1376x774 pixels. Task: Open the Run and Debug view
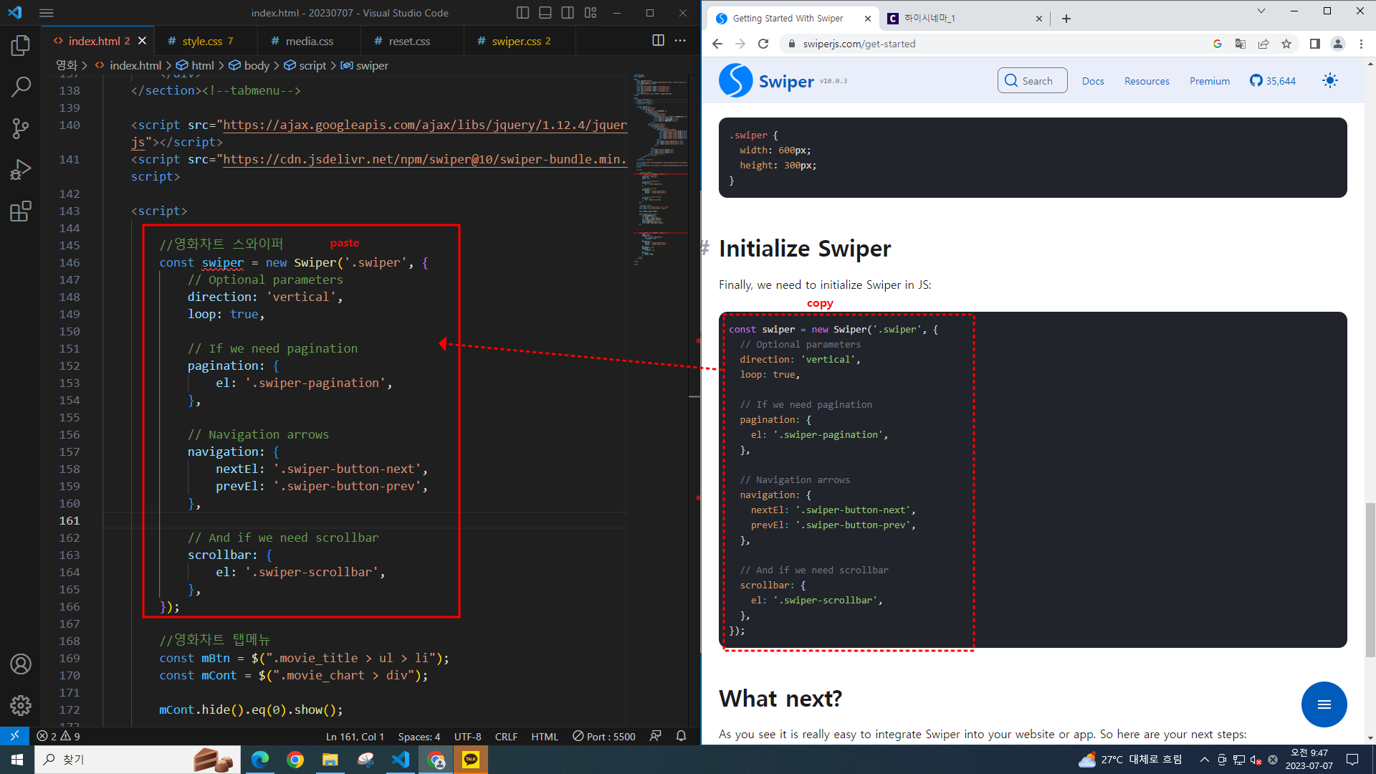pyautogui.click(x=21, y=170)
